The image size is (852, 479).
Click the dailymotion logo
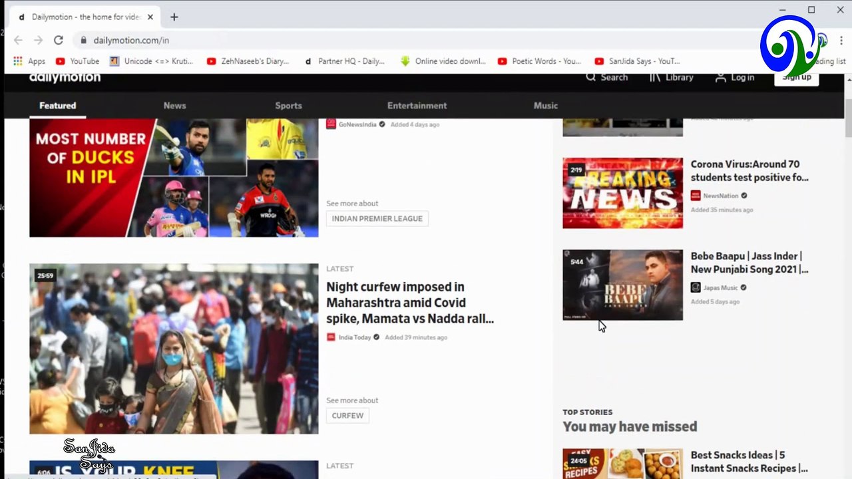pyautogui.click(x=65, y=77)
